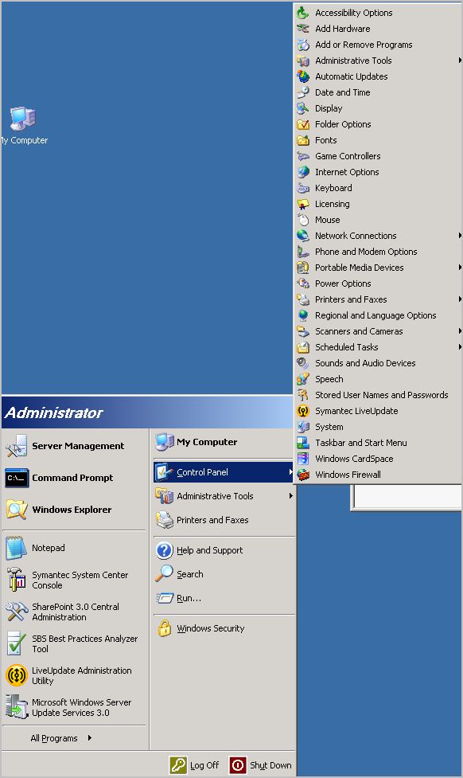The width and height of the screenshot is (463, 778).
Task: Click the Stored User Names and Passwords icon
Action: click(303, 395)
